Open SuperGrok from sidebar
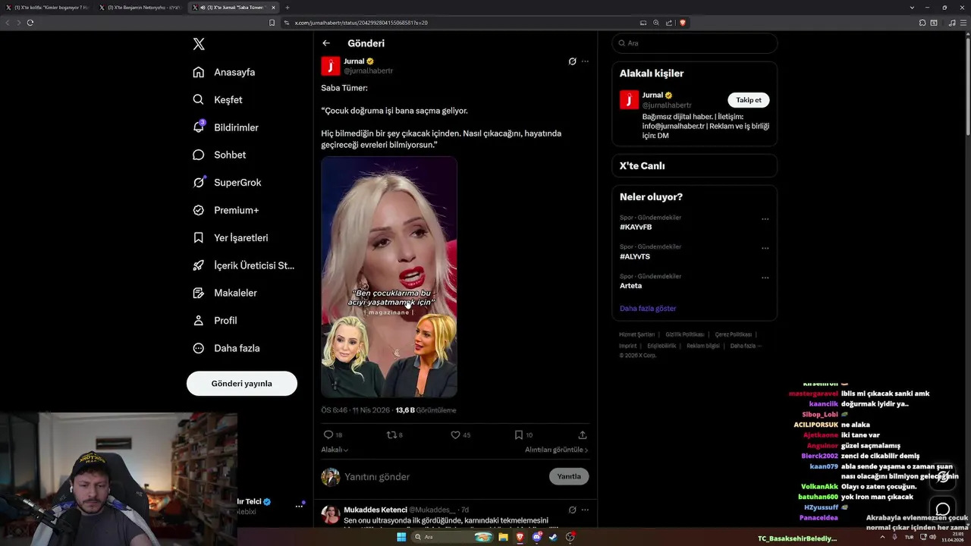This screenshot has width=971, height=546. (227, 182)
